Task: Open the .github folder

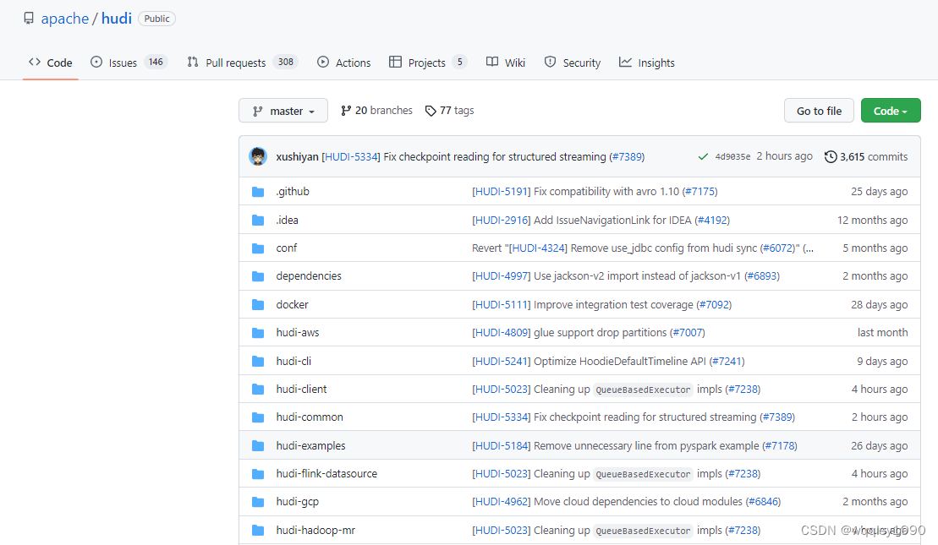Action: 293,191
